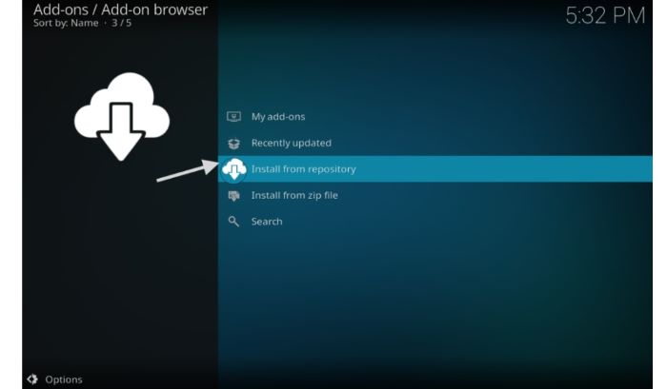Screen dimensions: 667x389
Task: Click the My add-ons monitor icon
Action: pyautogui.click(x=233, y=116)
